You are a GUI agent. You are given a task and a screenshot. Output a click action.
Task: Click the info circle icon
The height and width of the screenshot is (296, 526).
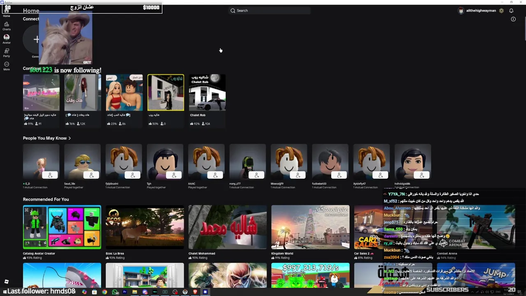513,19
